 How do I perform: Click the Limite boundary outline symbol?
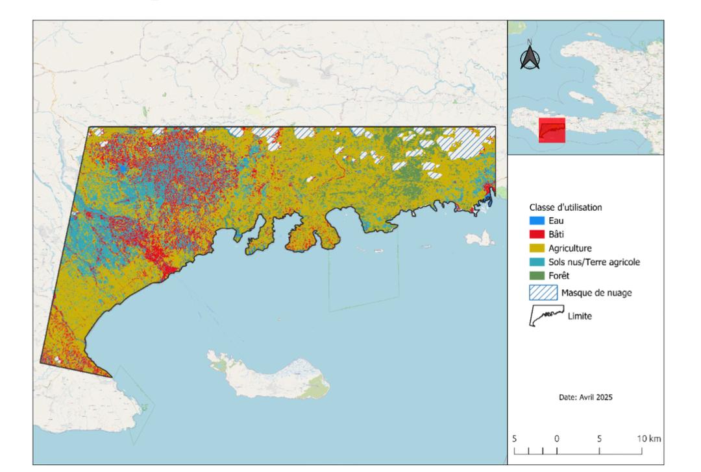[544, 316]
